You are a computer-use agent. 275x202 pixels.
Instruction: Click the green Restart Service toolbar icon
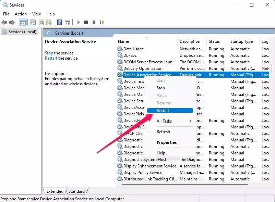coord(102,22)
